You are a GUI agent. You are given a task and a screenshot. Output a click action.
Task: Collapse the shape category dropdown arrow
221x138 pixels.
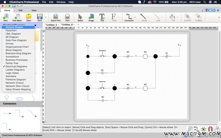35,25
